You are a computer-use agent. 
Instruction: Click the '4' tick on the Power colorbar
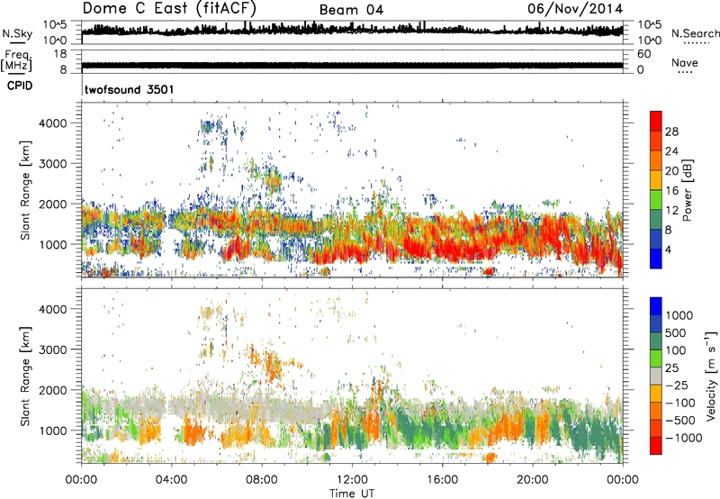668,249
